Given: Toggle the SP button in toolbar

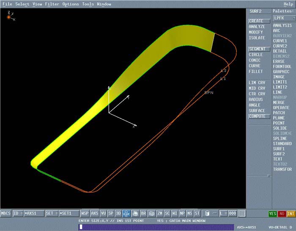Looking at the screenshot, I should (111, 214).
